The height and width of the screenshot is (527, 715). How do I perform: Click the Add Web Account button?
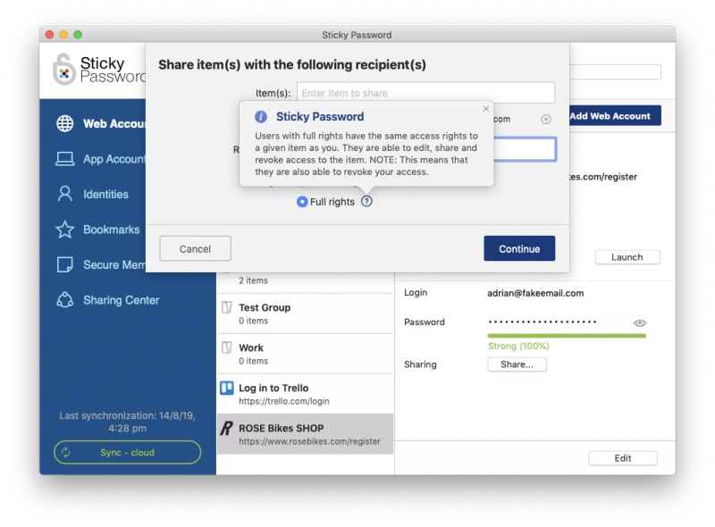(615, 116)
